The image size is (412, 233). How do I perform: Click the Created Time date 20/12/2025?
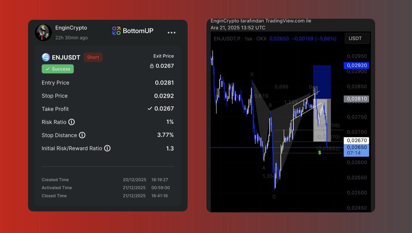point(135,180)
